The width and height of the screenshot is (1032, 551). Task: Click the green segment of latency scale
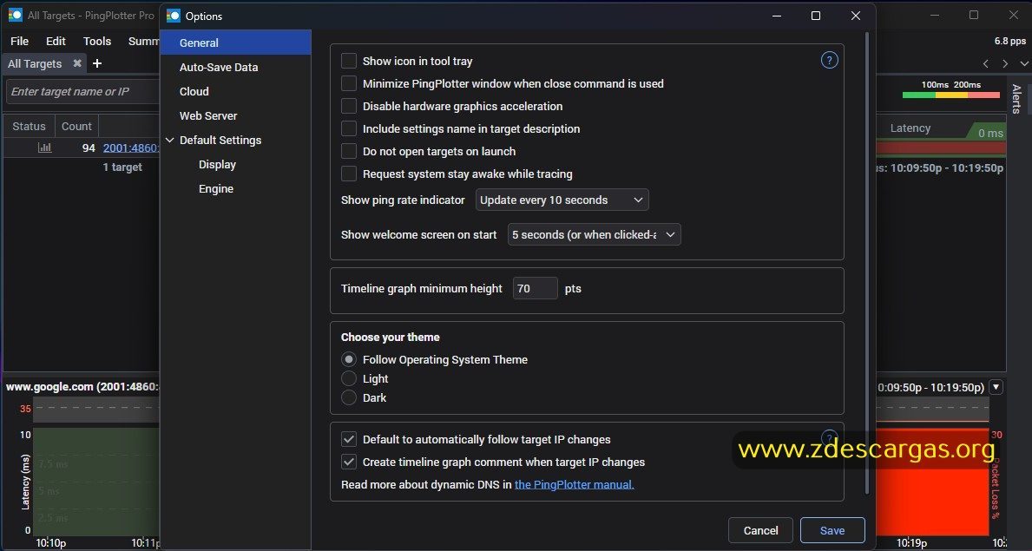tap(919, 95)
